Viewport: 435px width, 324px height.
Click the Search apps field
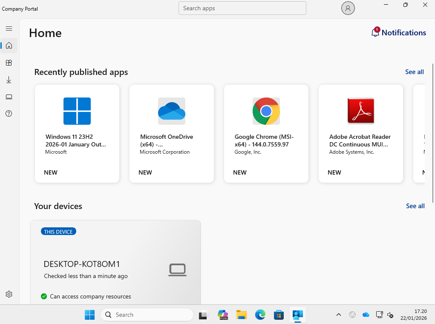click(x=242, y=8)
